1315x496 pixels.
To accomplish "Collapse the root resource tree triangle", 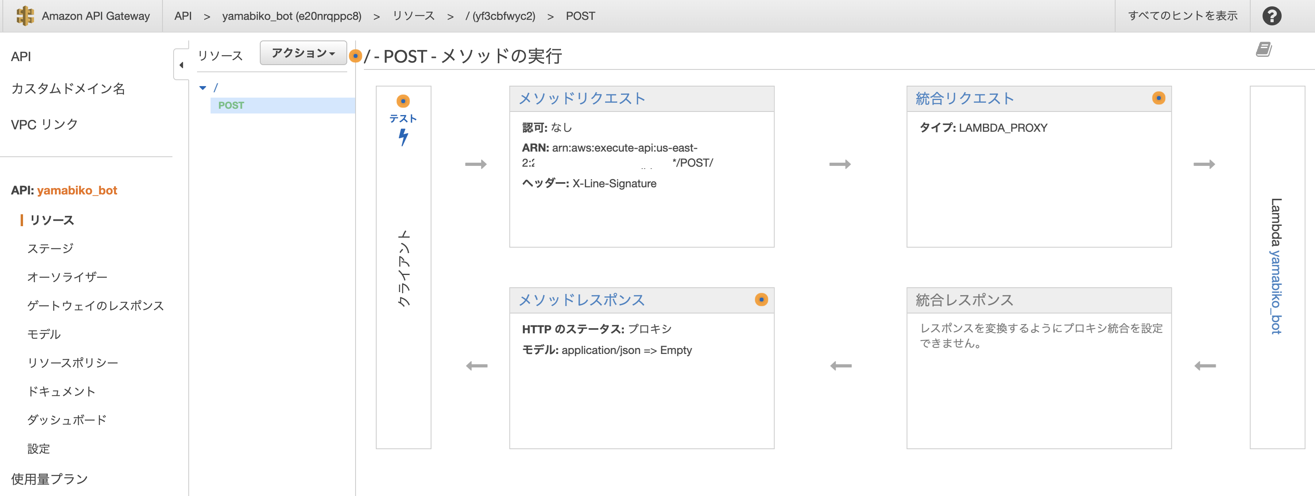I will [203, 88].
